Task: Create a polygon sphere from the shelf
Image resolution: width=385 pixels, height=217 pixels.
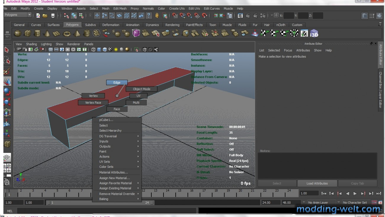Action: coord(18,33)
